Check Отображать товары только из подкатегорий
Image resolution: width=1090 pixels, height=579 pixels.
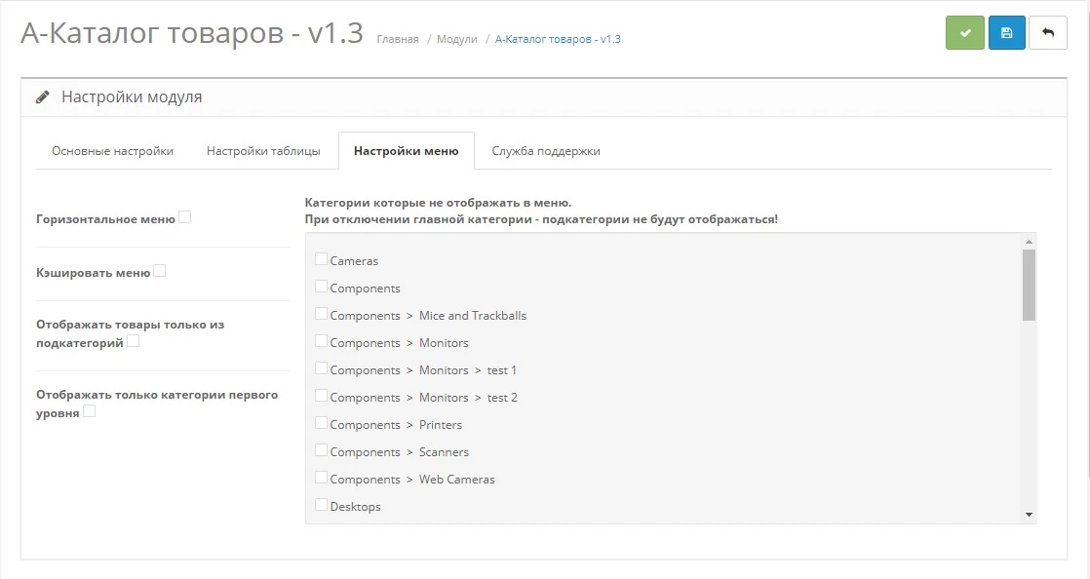tap(134, 341)
